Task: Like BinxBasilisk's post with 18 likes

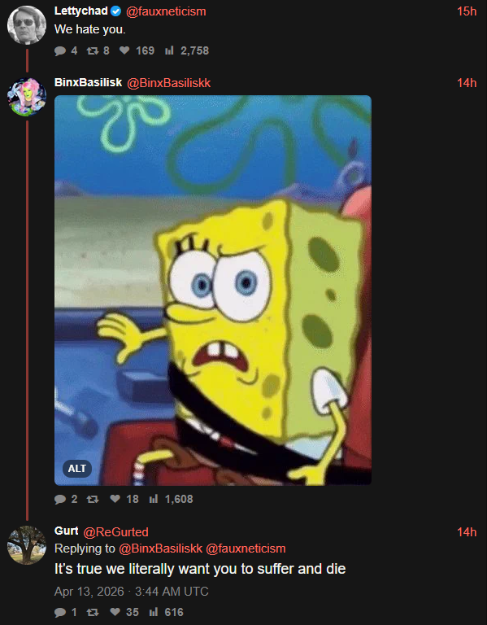Action: coord(115,499)
